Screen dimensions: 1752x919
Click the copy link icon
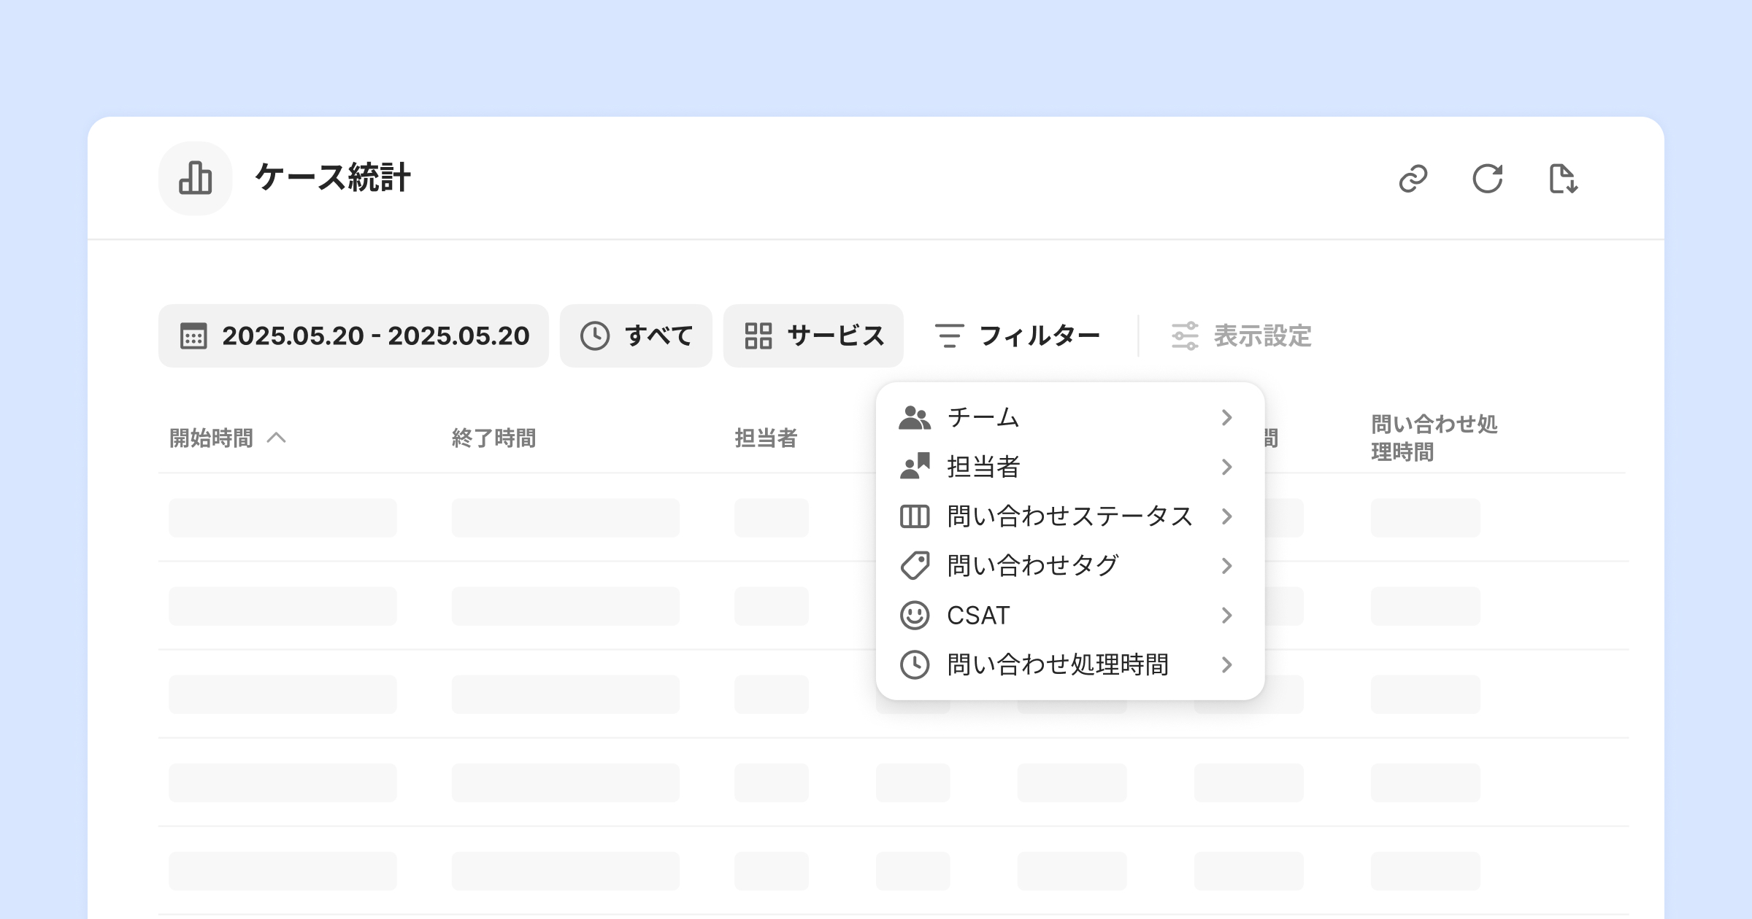coord(1413,179)
